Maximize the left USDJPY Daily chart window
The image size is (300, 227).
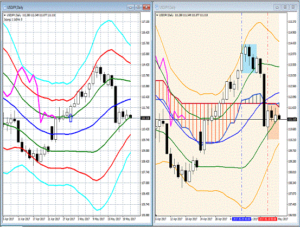[138, 7]
